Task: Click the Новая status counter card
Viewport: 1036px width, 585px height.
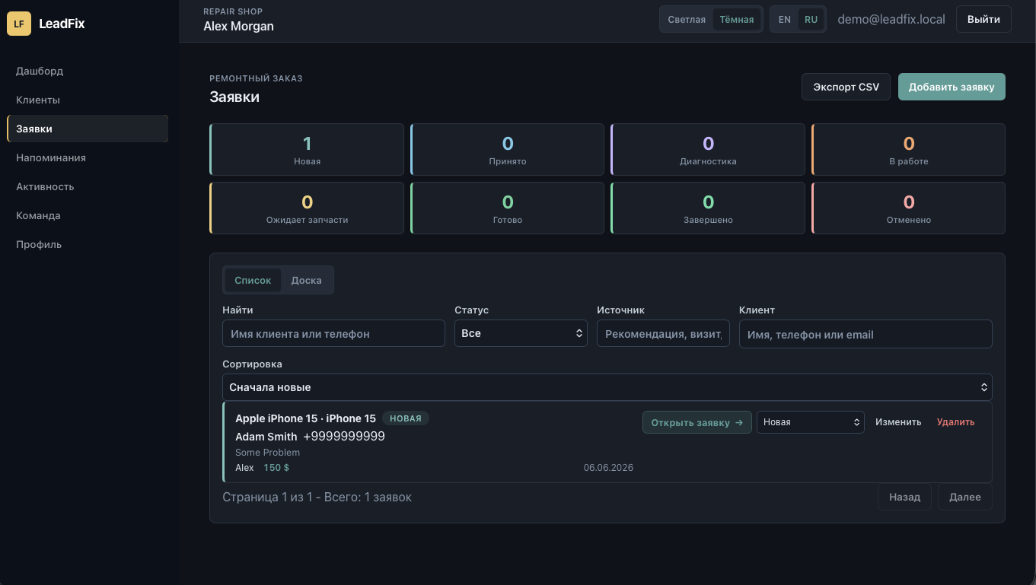Action: coord(307,150)
